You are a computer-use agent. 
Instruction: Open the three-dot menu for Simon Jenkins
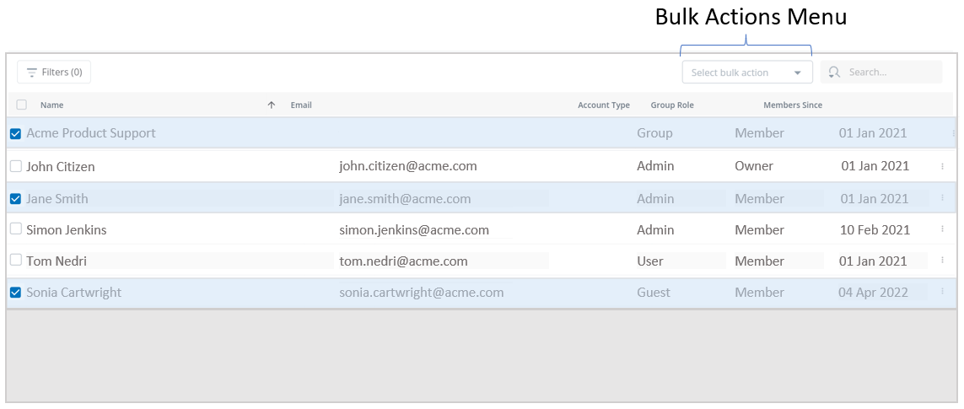pos(942,230)
